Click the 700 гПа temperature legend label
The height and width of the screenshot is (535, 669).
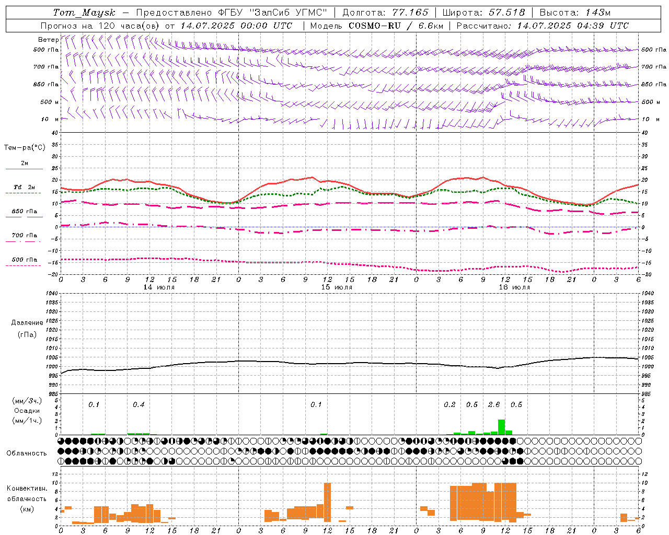pos(25,236)
